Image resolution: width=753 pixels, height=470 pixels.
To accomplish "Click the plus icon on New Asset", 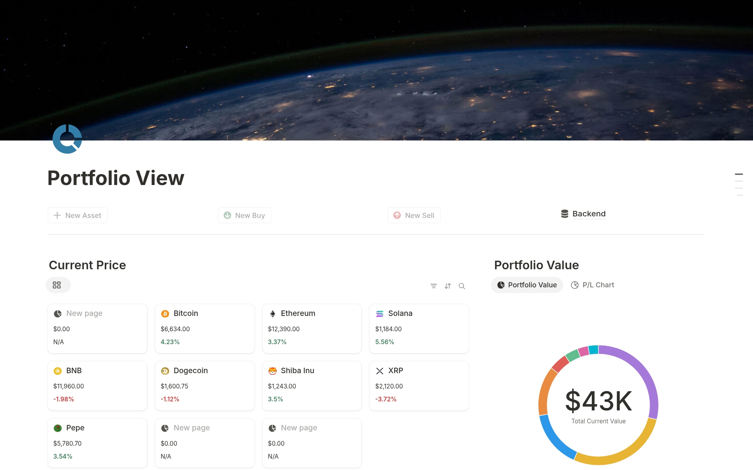I will [57, 215].
